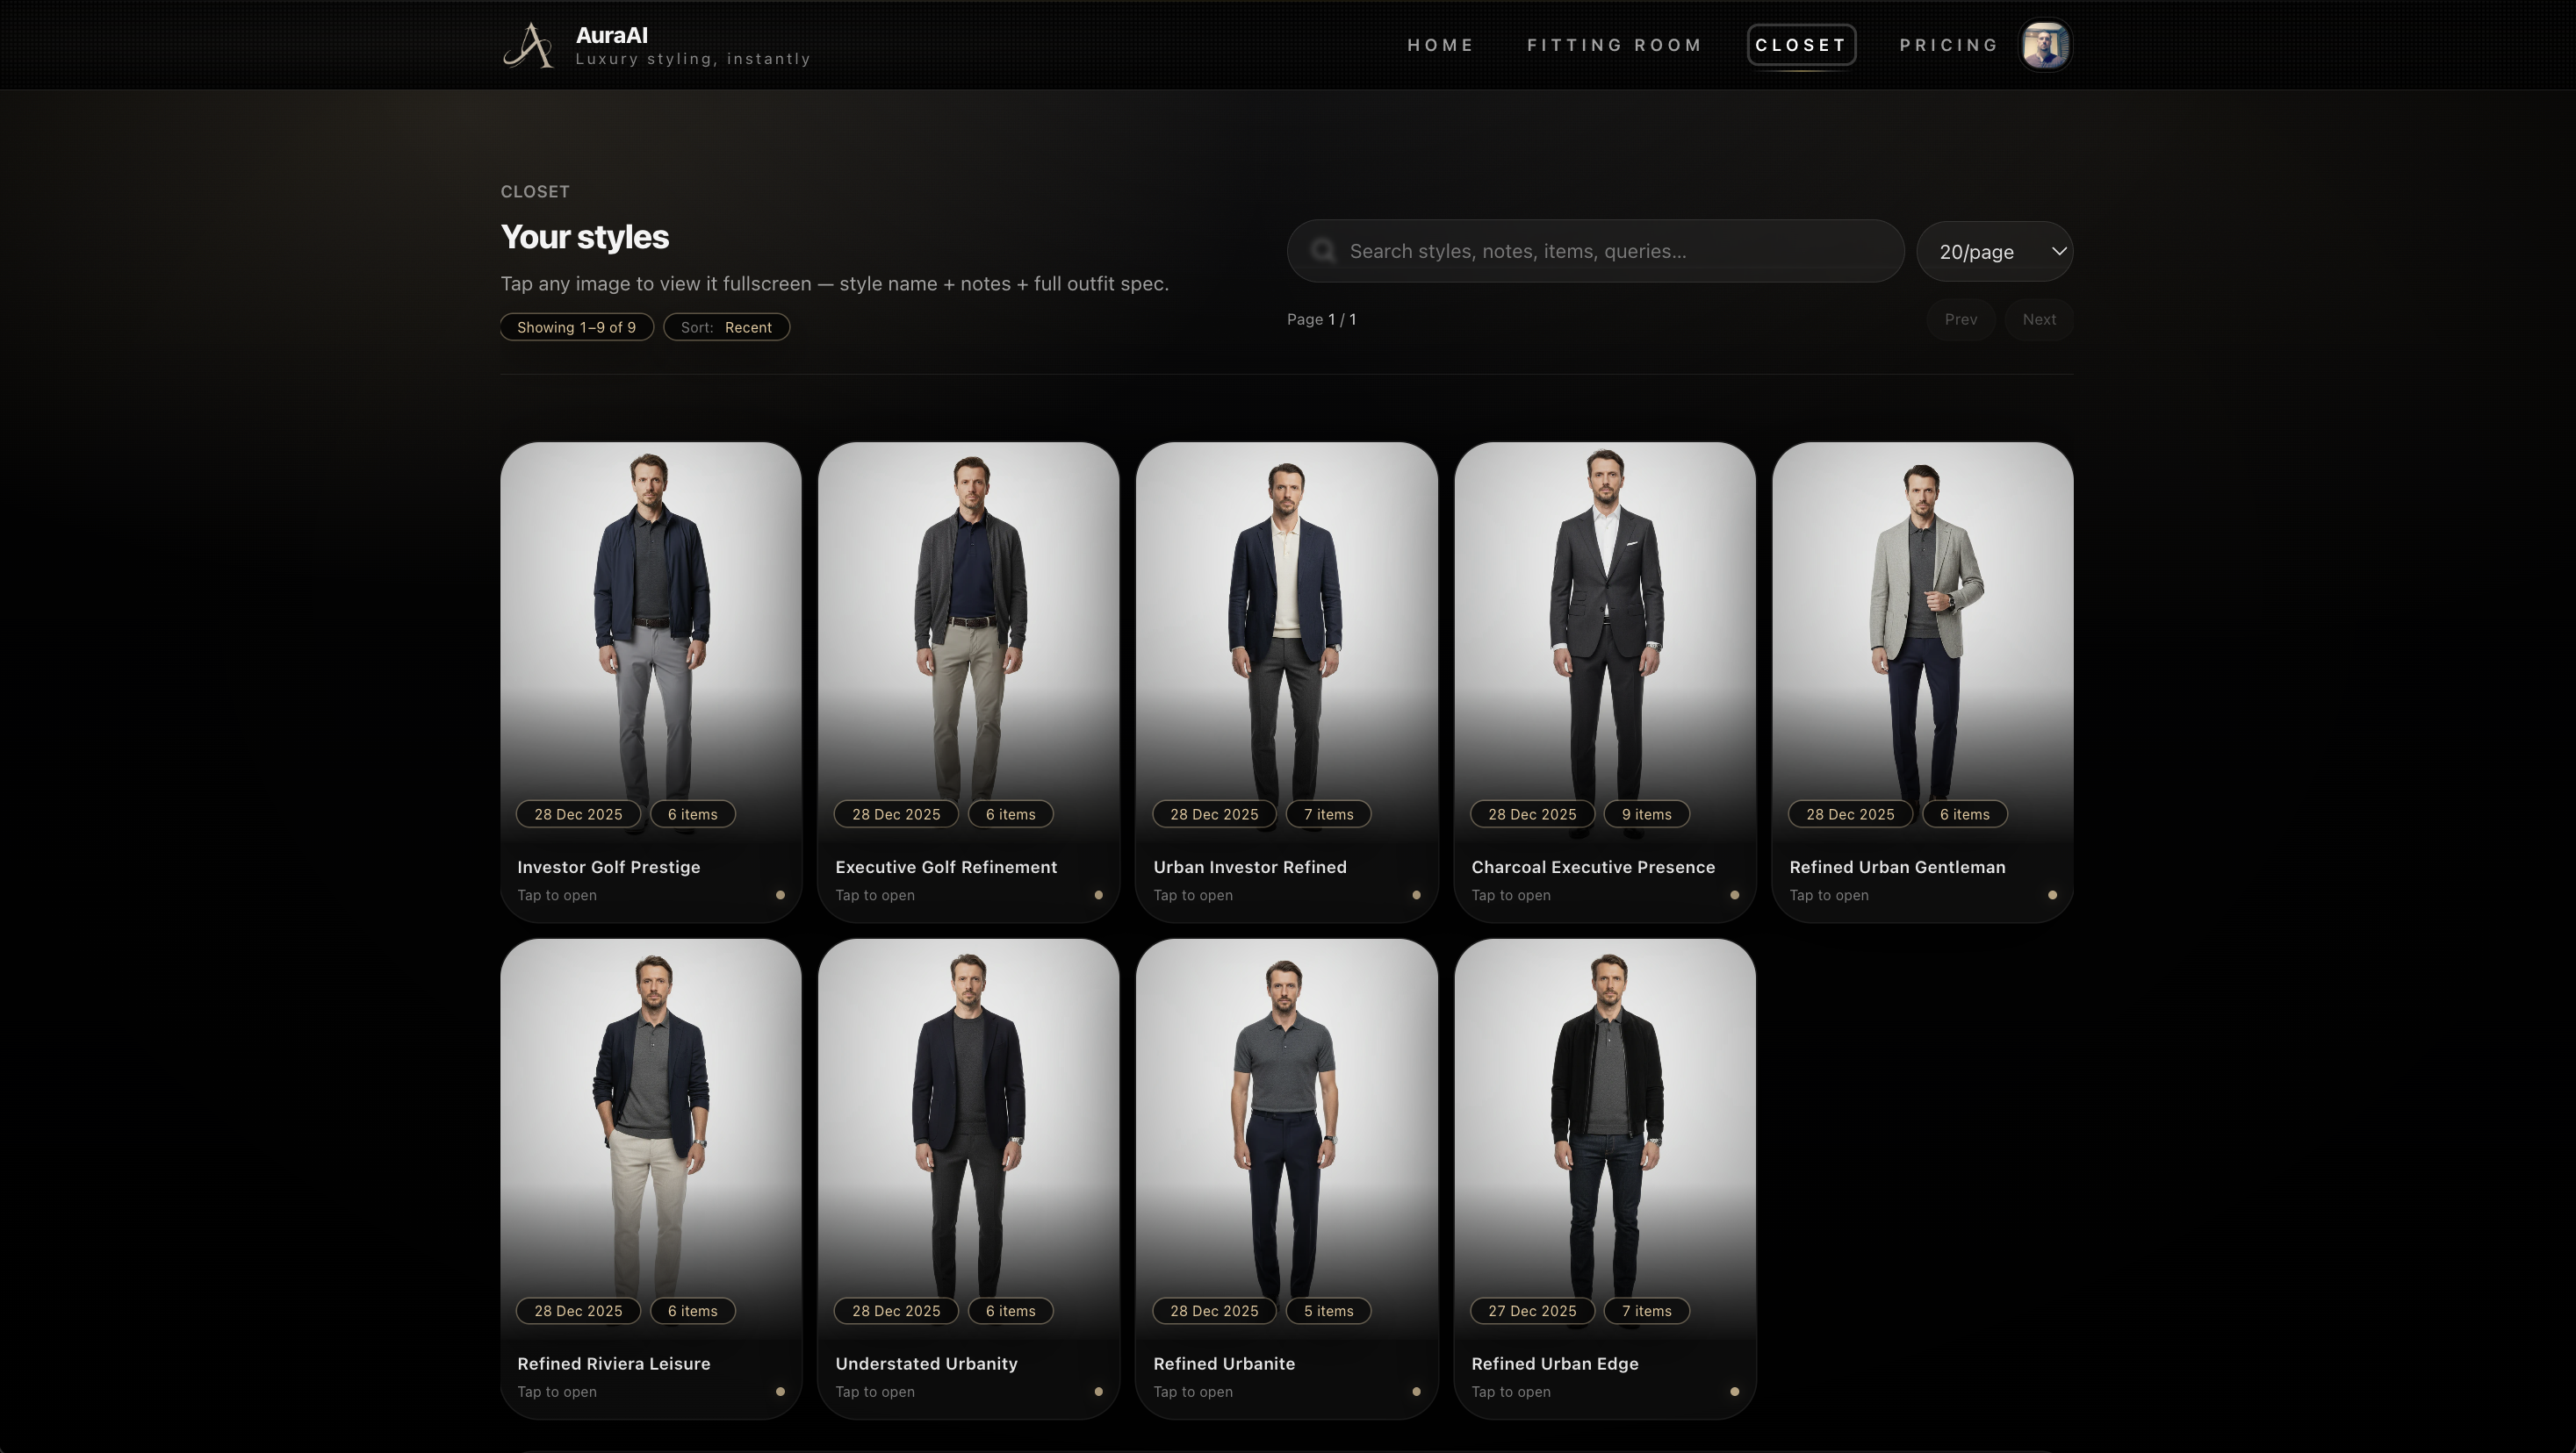Image resolution: width=2576 pixels, height=1453 pixels.
Task: Click the search styles input field
Action: point(1600,251)
